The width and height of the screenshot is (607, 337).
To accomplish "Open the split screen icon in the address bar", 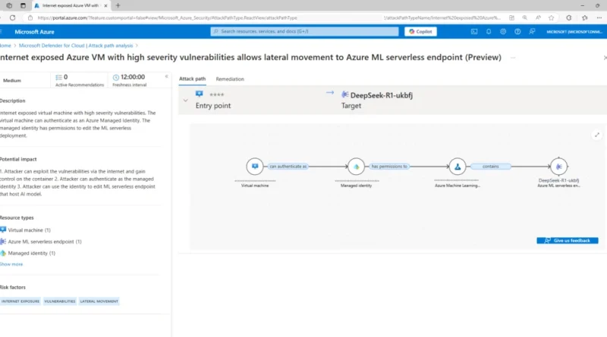I will (511, 17).
